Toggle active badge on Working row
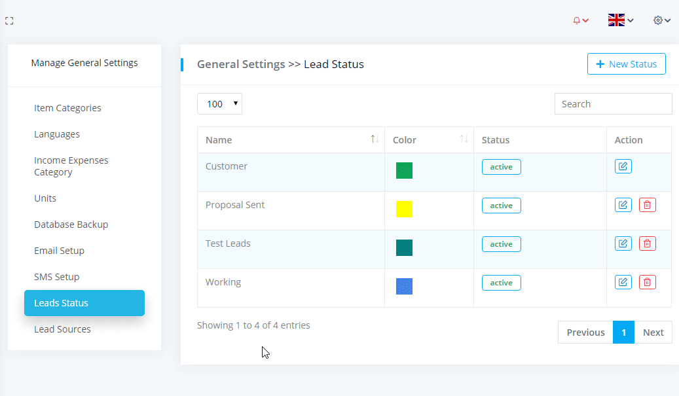679x396 pixels. coord(501,283)
